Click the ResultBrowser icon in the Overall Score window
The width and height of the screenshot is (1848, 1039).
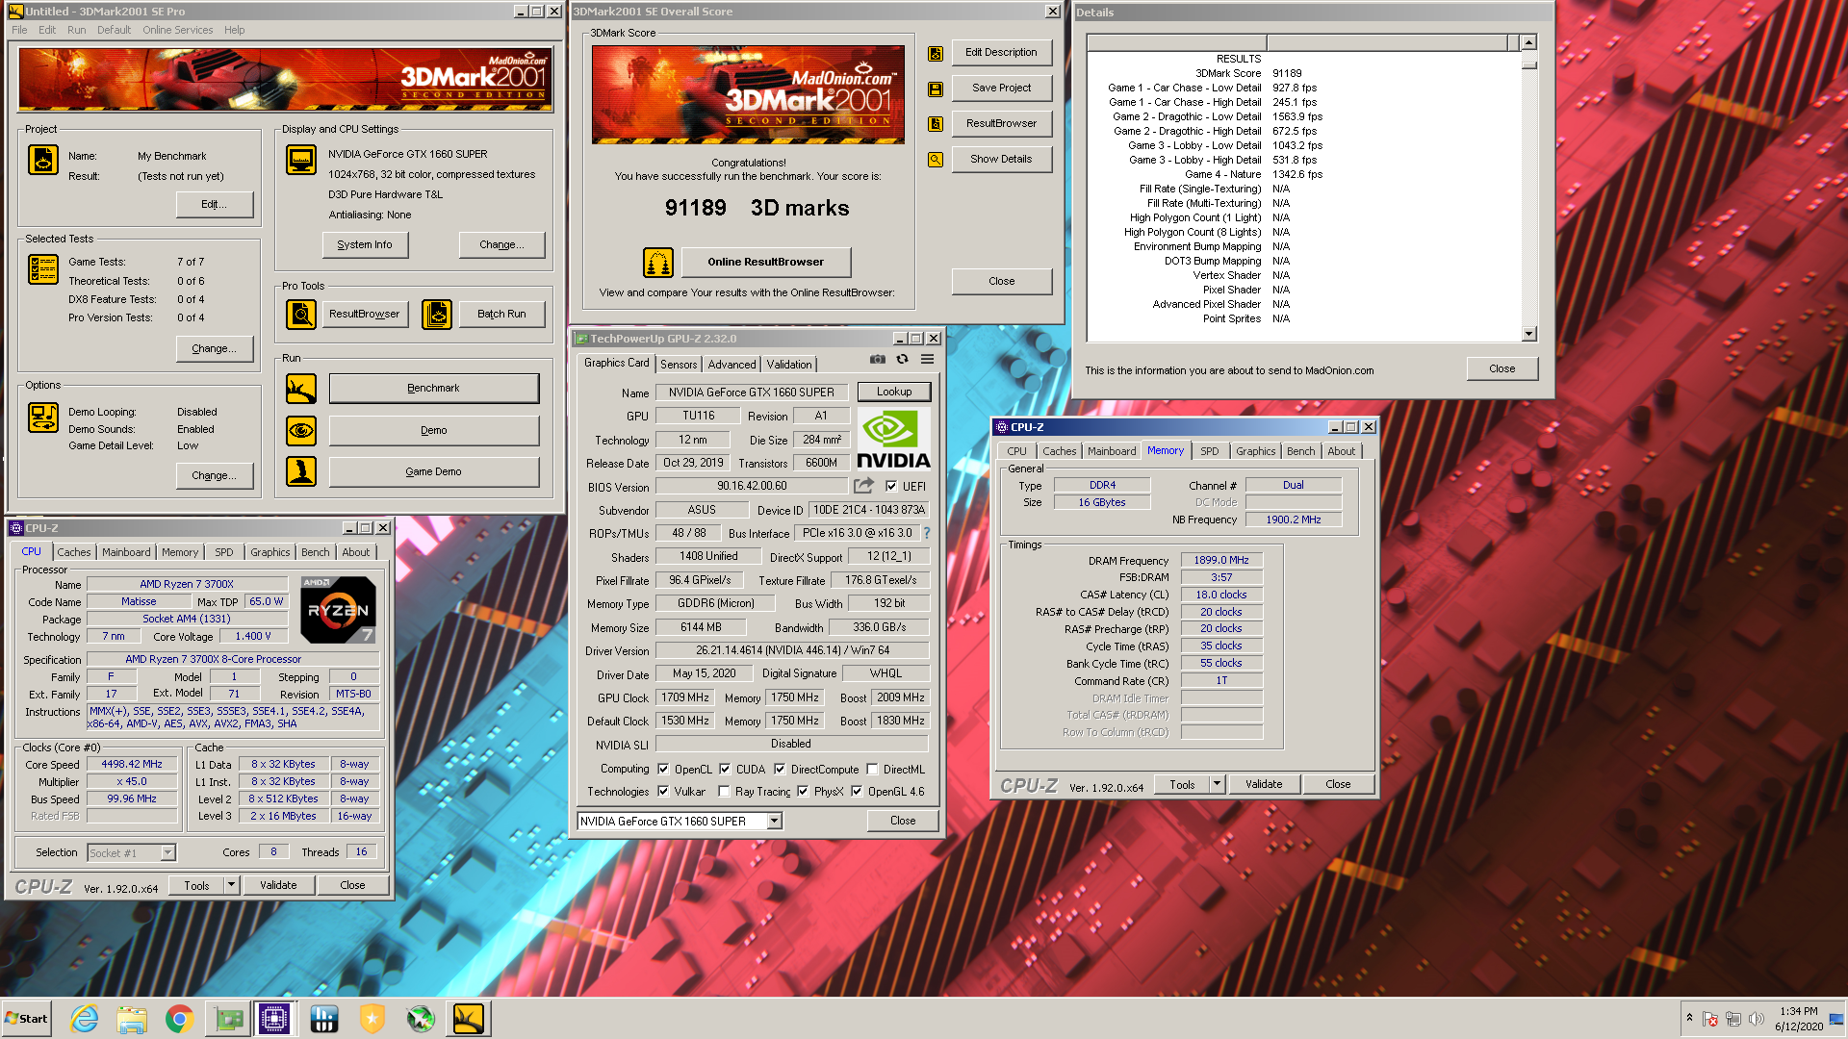tap(936, 124)
